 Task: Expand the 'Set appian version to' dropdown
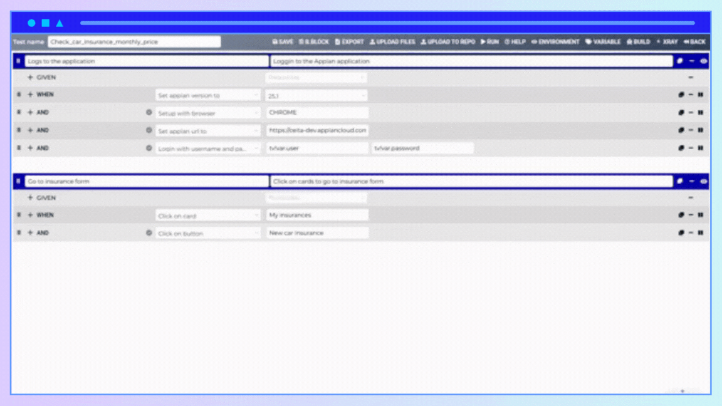click(x=208, y=95)
